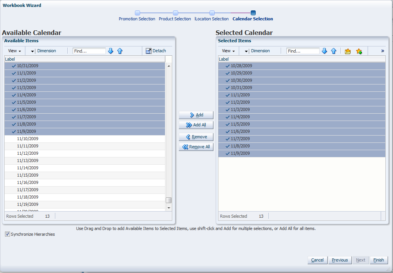Image resolution: width=393 pixels, height=273 pixels.
Task: Click the Remove button
Action: pyautogui.click(x=196, y=137)
